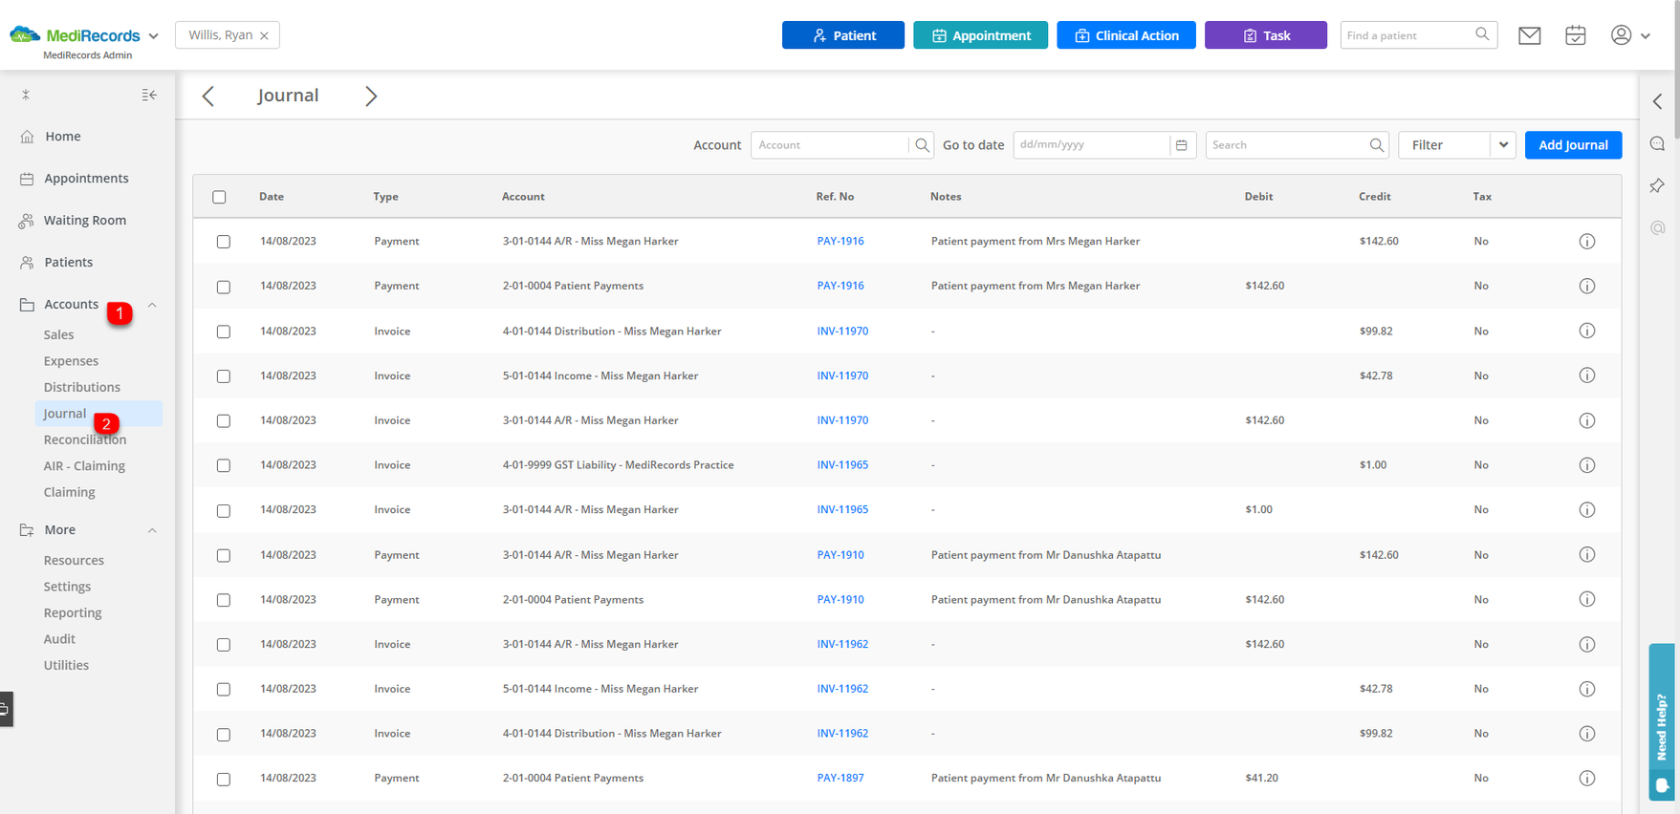Check the PAY-1916 Patient Payments row checkbox
The height and width of the screenshot is (814, 1680).
[x=224, y=287]
